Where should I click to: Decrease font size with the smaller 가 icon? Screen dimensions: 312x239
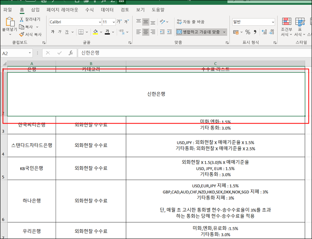(126, 21)
